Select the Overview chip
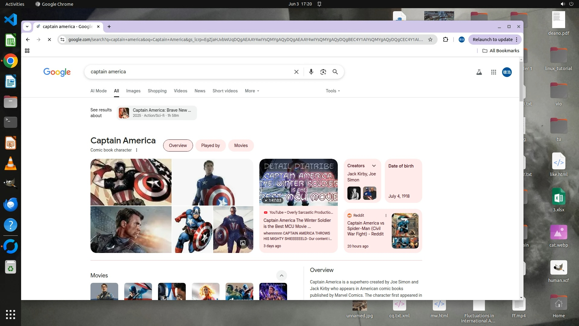The width and height of the screenshot is (579, 326). (178, 145)
